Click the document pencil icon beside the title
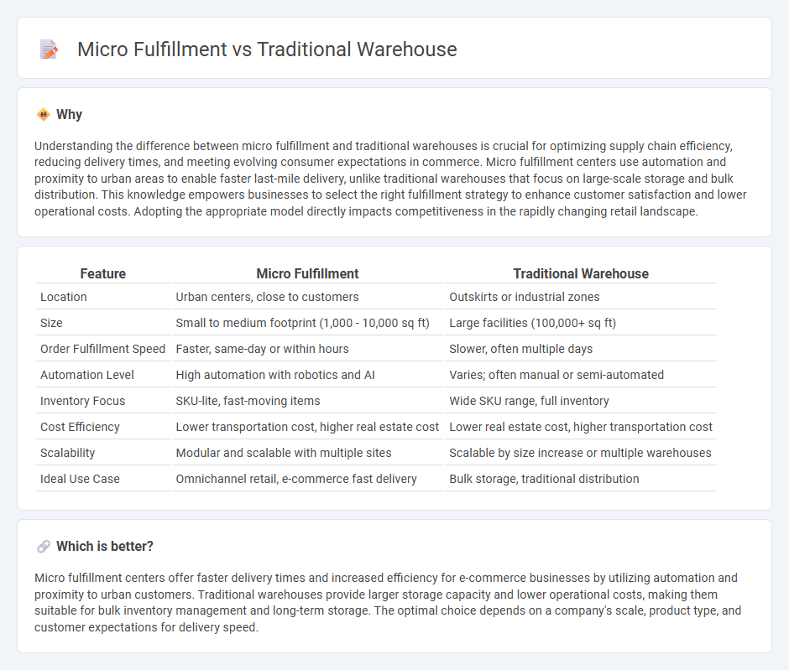Screen dimensions: 789x670 pyautogui.click(x=49, y=49)
